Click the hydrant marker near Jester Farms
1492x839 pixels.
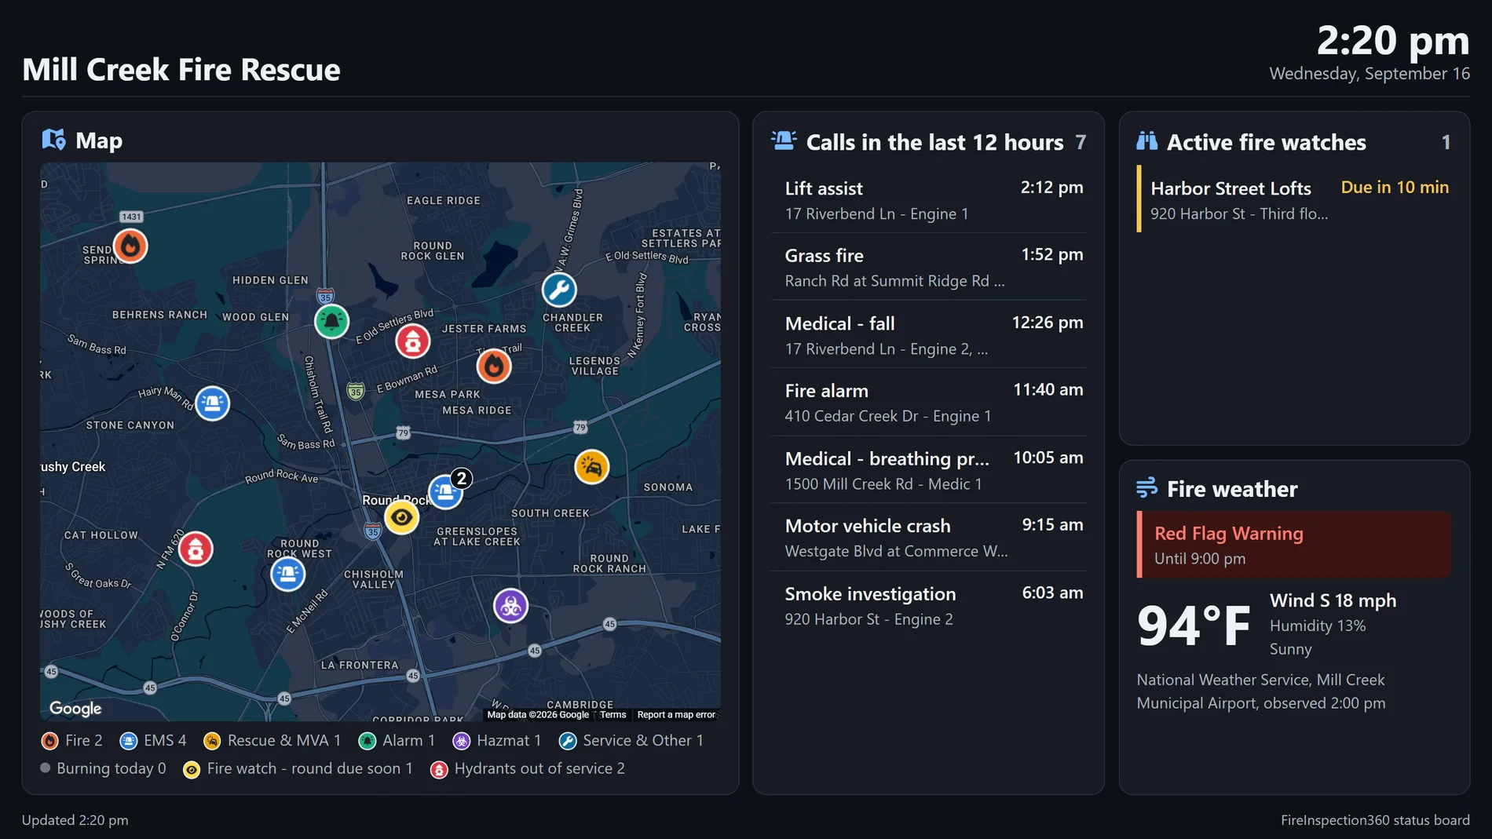[413, 341]
